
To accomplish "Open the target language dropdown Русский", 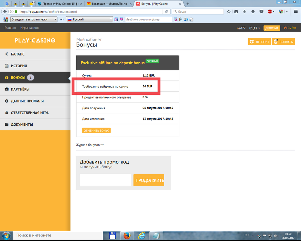I will click(x=89, y=19).
